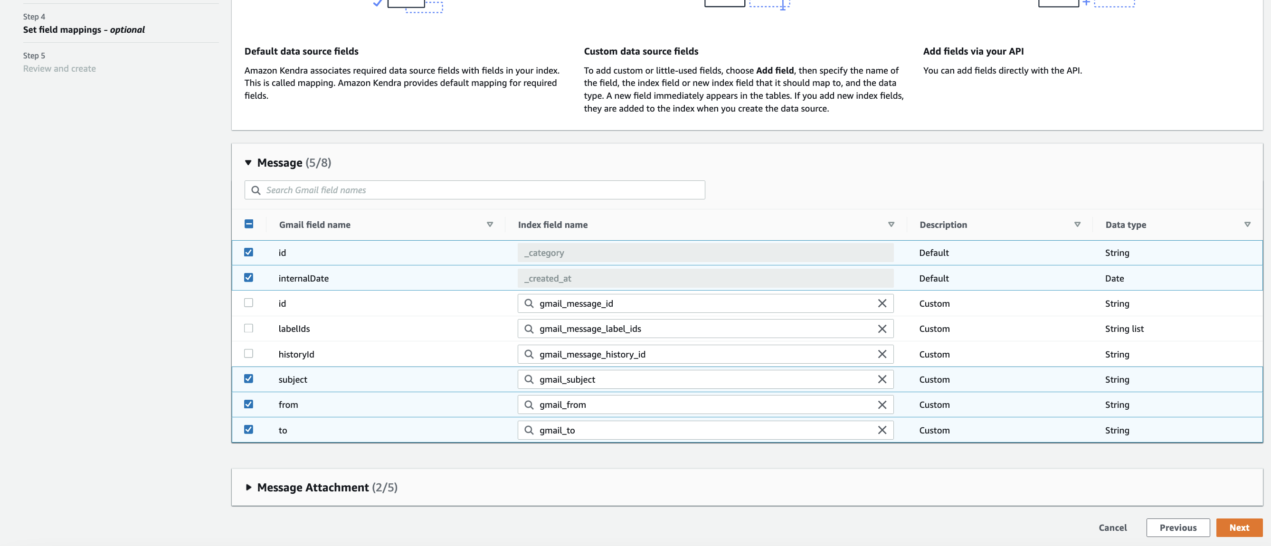Enable the historyId field checkbox
Screen dimensions: 1271x546
(x=249, y=354)
